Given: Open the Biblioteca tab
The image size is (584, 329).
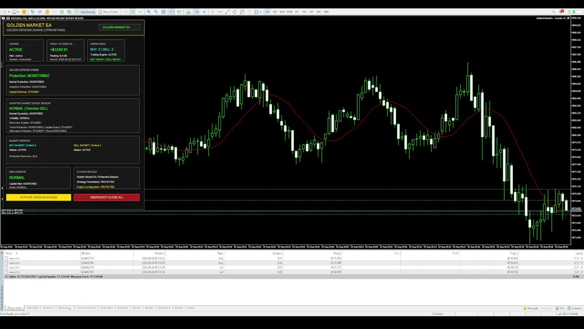Looking at the screenshot, I should [x=164, y=308].
